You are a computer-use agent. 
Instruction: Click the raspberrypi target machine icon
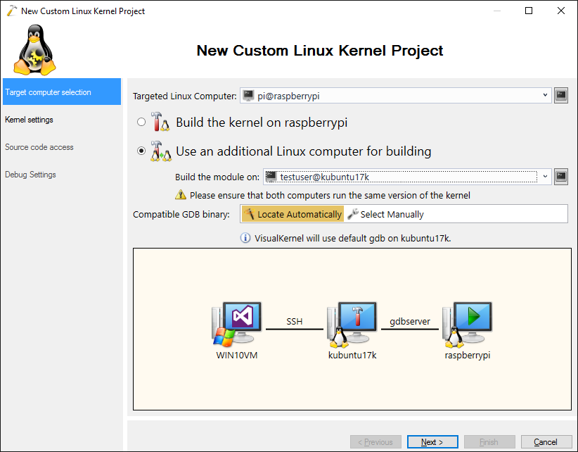[467, 325]
